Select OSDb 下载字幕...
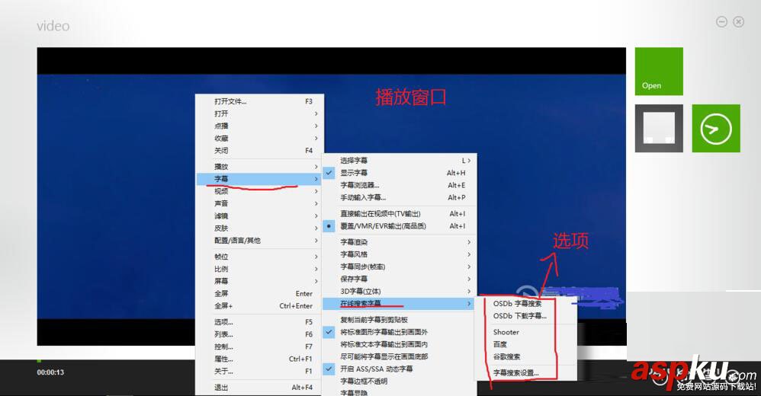 525,315
